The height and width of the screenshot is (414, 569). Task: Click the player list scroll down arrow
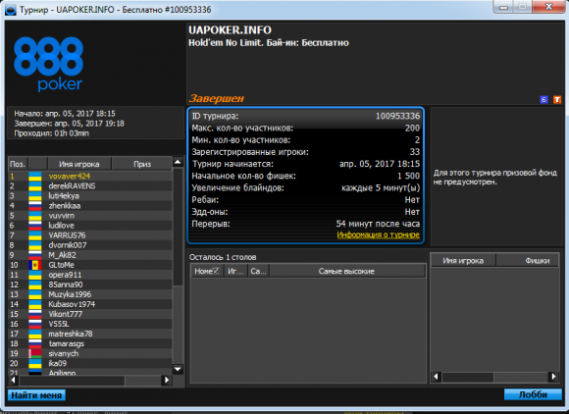tap(178, 369)
